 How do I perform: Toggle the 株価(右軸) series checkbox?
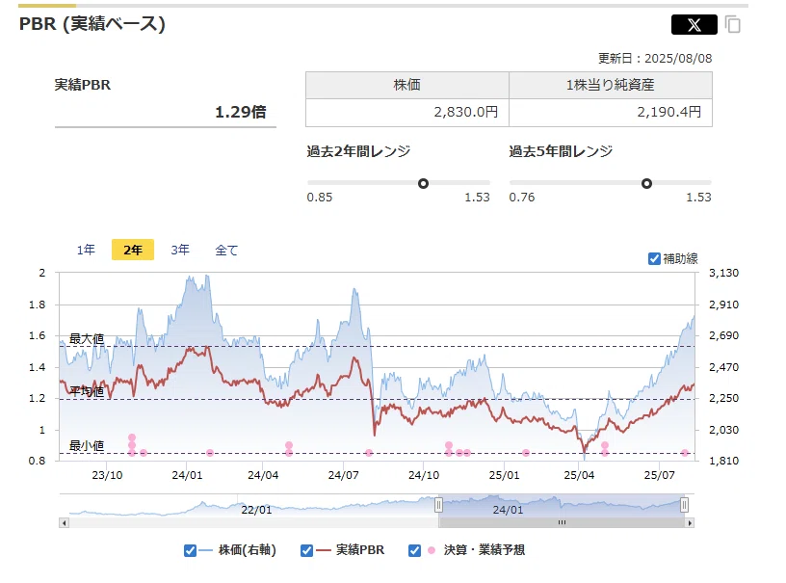[x=190, y=550]
